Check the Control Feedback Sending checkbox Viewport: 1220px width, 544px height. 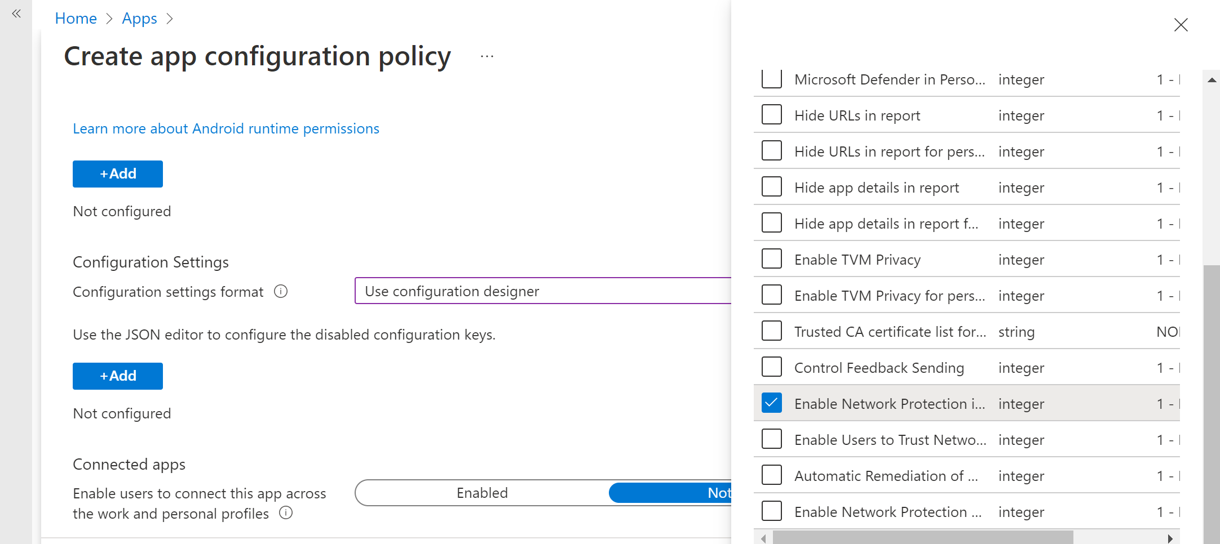tap(771, 367)
